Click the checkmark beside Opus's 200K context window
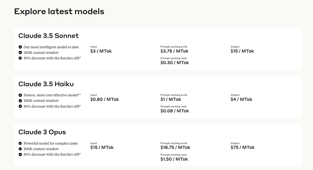The height and width of the screenshot is (170, 313). [x=20, y=149]
